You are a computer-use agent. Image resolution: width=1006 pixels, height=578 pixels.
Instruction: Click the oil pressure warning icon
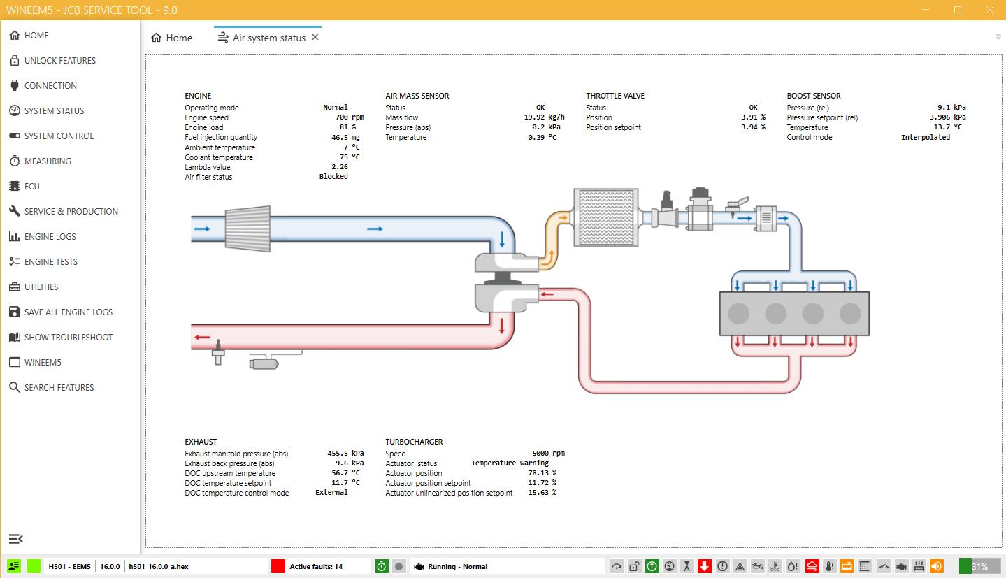coord(758,566)
